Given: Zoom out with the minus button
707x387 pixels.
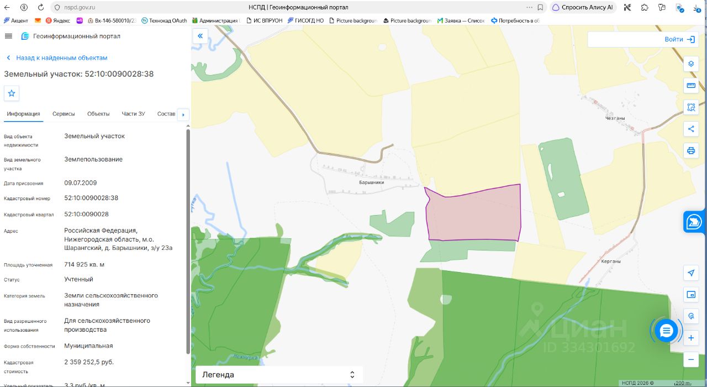Looking at the screenshot, I should click(691, 359).
